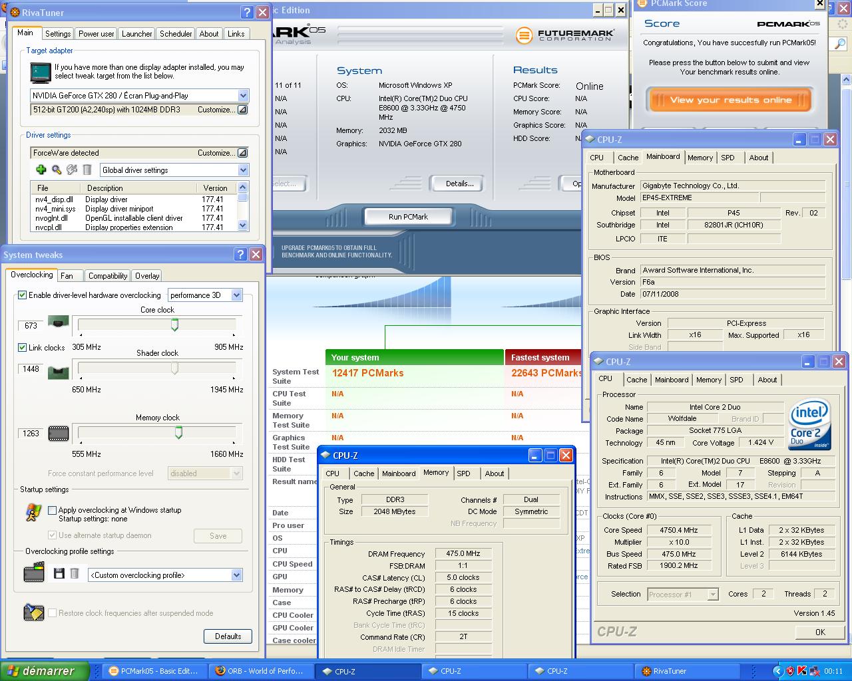Delete overclocking profile with trash icon

75,574
